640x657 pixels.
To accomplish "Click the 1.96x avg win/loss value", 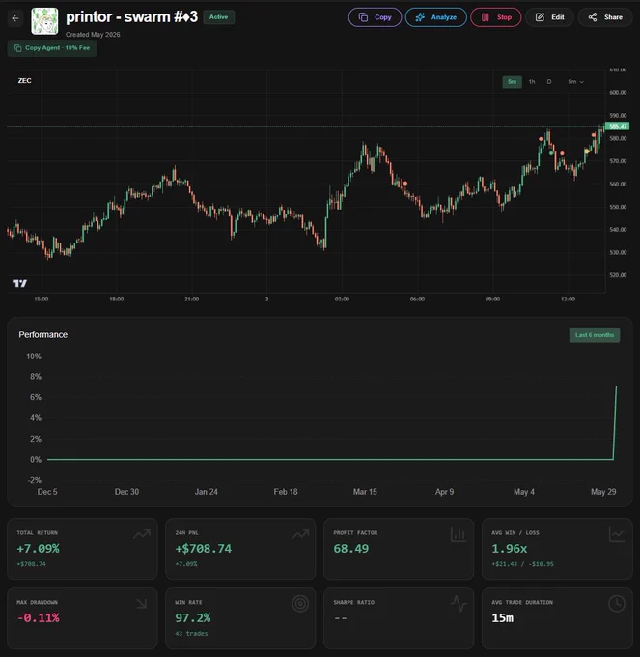I will coord(510,549).
